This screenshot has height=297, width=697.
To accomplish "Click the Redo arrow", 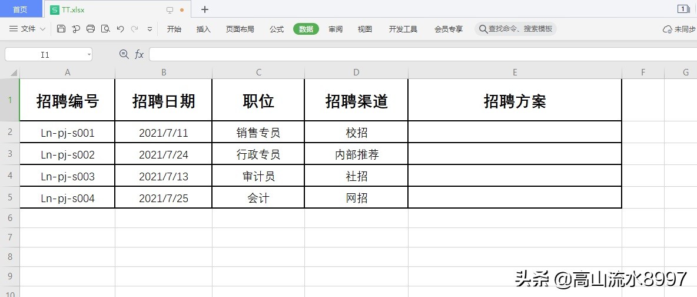I will point(134,29).
